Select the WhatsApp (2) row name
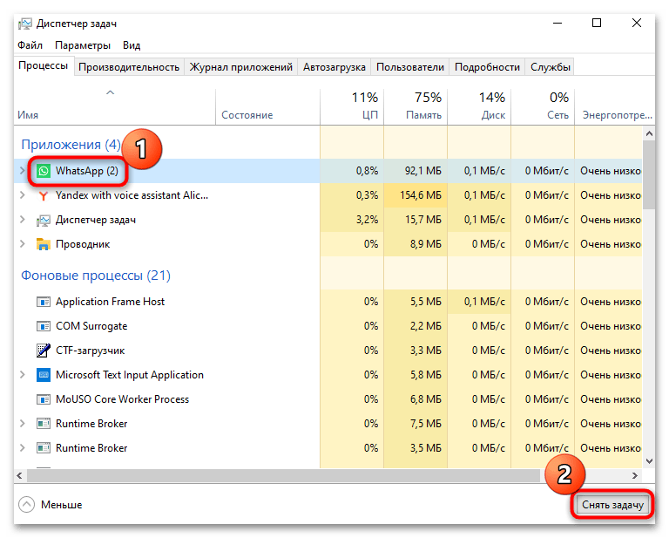Screen dimensions: 669x538 click(87, 171)
